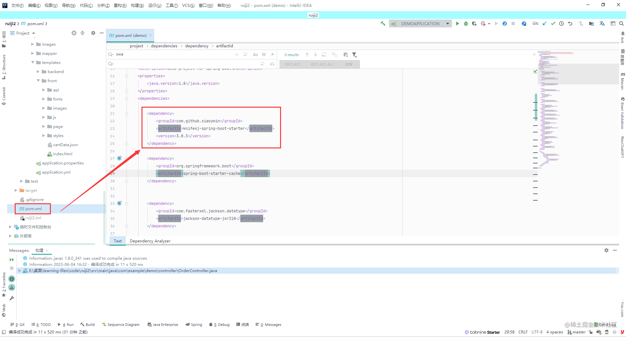Expand the templates folder
This screenshot has height=337, width=626.
click(33, 62)
